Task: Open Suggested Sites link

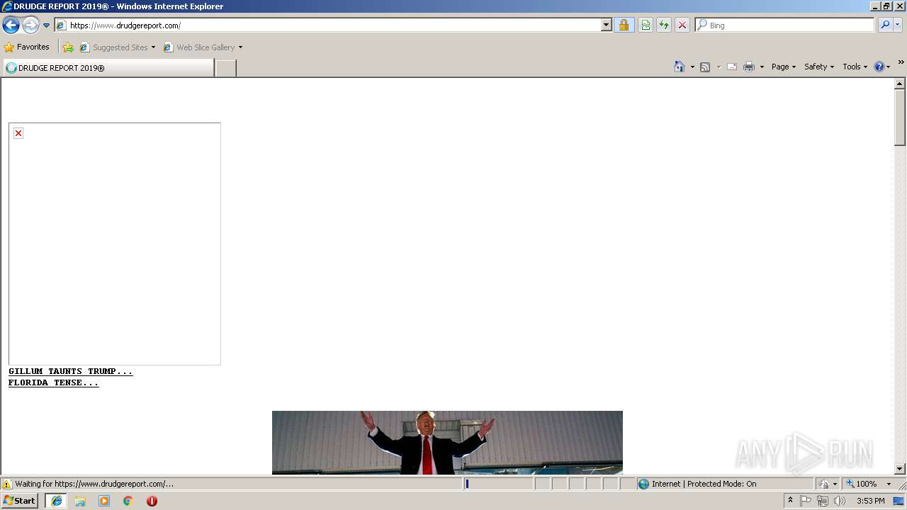Action: pos(118,47)
